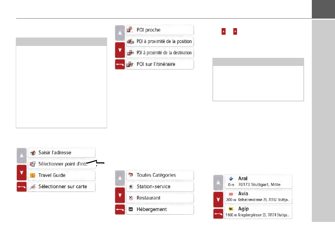
Task: Open Toutes Catégories list
Action: (160, 175)
